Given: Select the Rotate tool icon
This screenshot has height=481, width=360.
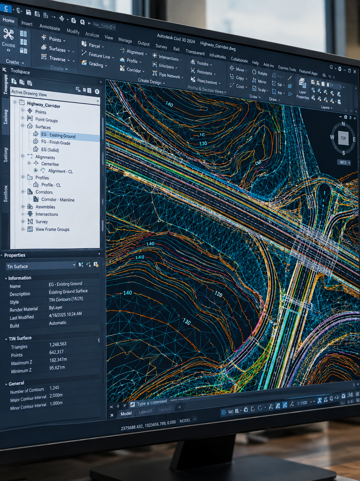Looking at the screenshot, I should pyautogui.click(x=254, y=72).
